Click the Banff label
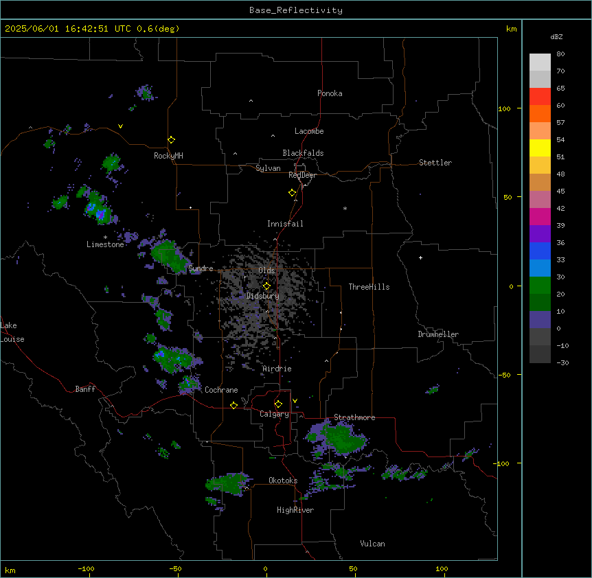Viewport: 592px width, 578px height. (x=85, y=389)
